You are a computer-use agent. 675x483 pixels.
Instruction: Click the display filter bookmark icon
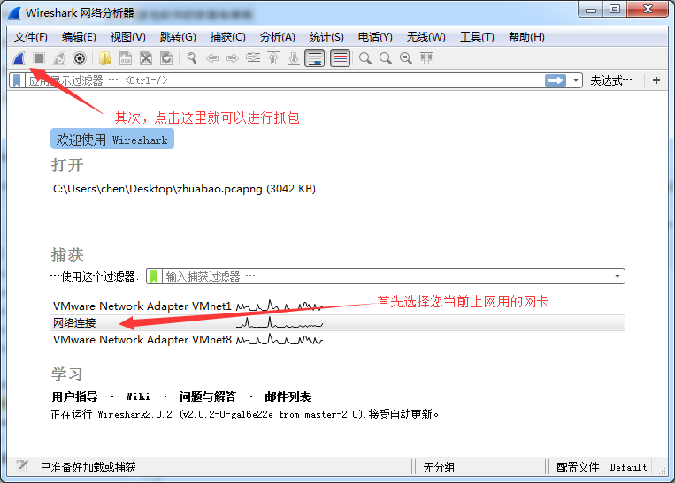pyautogui.click(x=17, y=80)
